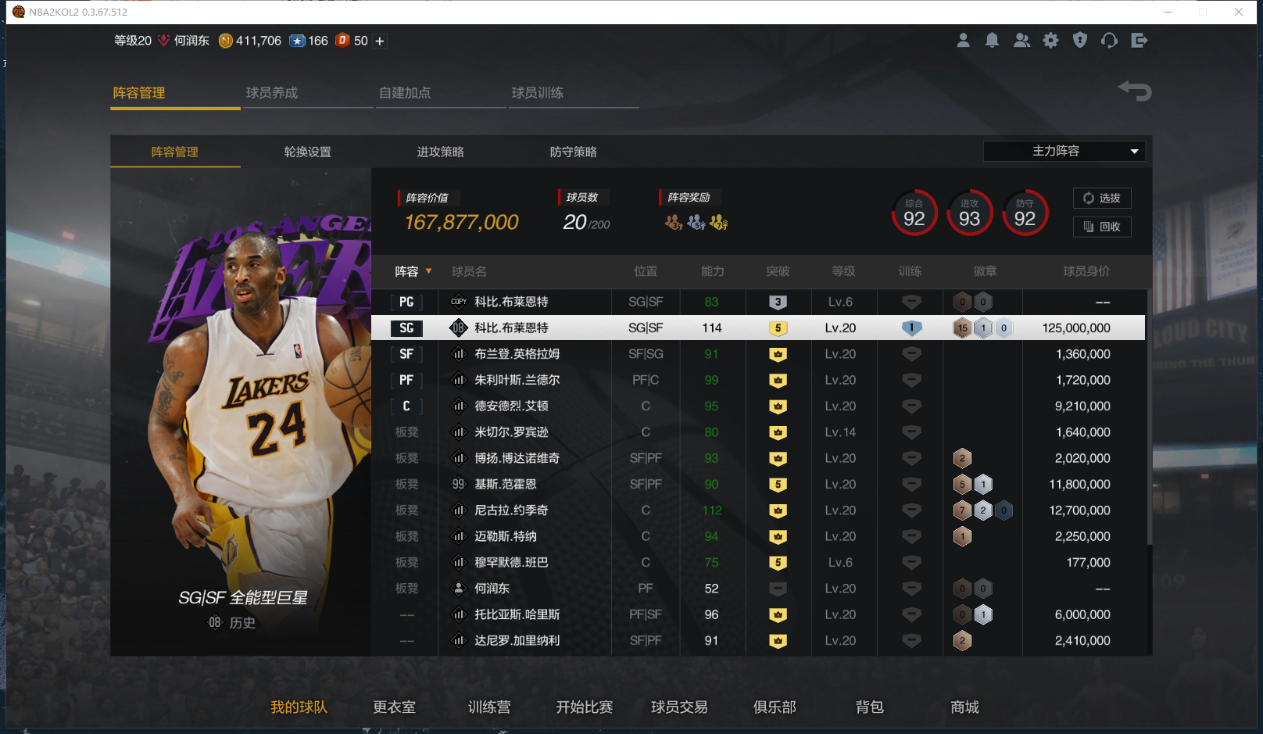Open 俱乐部 in bottom navigation

coord(775,707)
